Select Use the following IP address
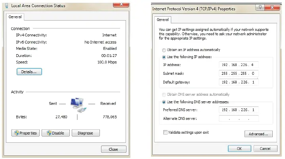This screenshot has height=159, width=285. coord(164,57)
